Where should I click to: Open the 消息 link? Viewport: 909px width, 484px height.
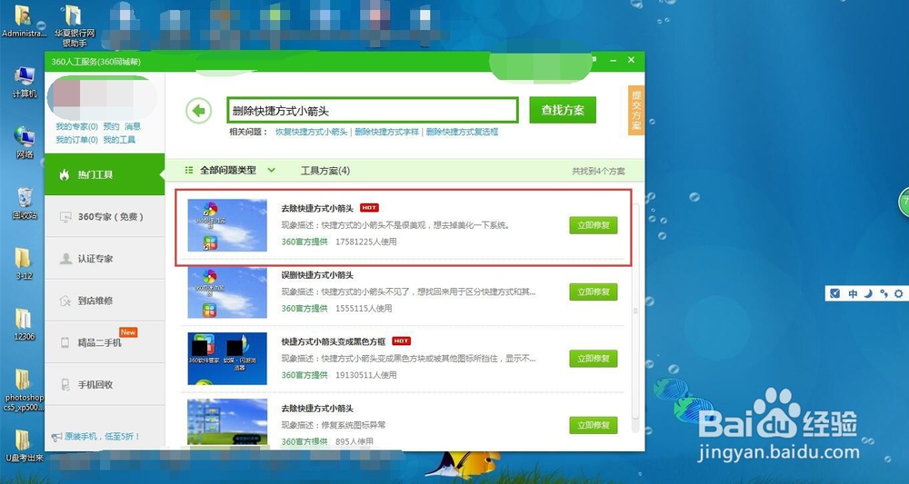click(x=132, y=126)
